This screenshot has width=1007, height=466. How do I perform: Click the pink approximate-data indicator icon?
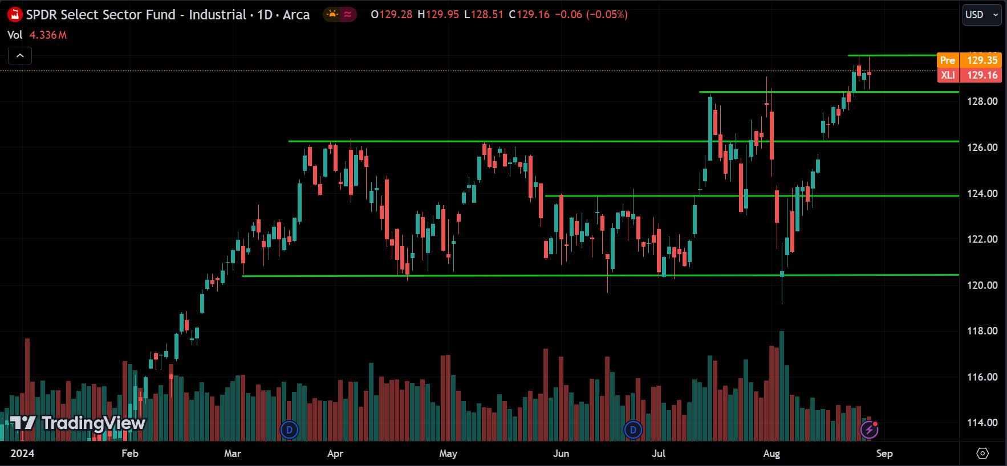click(x=348, y=14)
